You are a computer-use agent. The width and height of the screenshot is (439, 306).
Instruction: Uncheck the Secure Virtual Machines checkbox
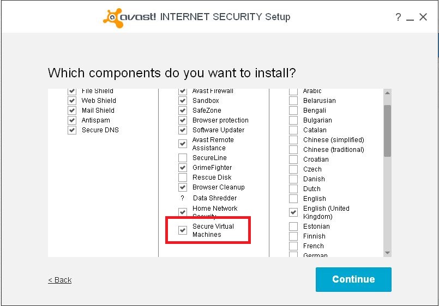[x=183, y=230]
